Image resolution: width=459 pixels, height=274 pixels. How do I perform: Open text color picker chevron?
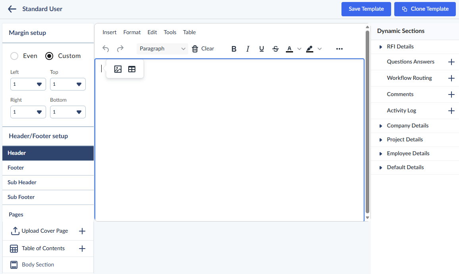[x=299, y=49]
